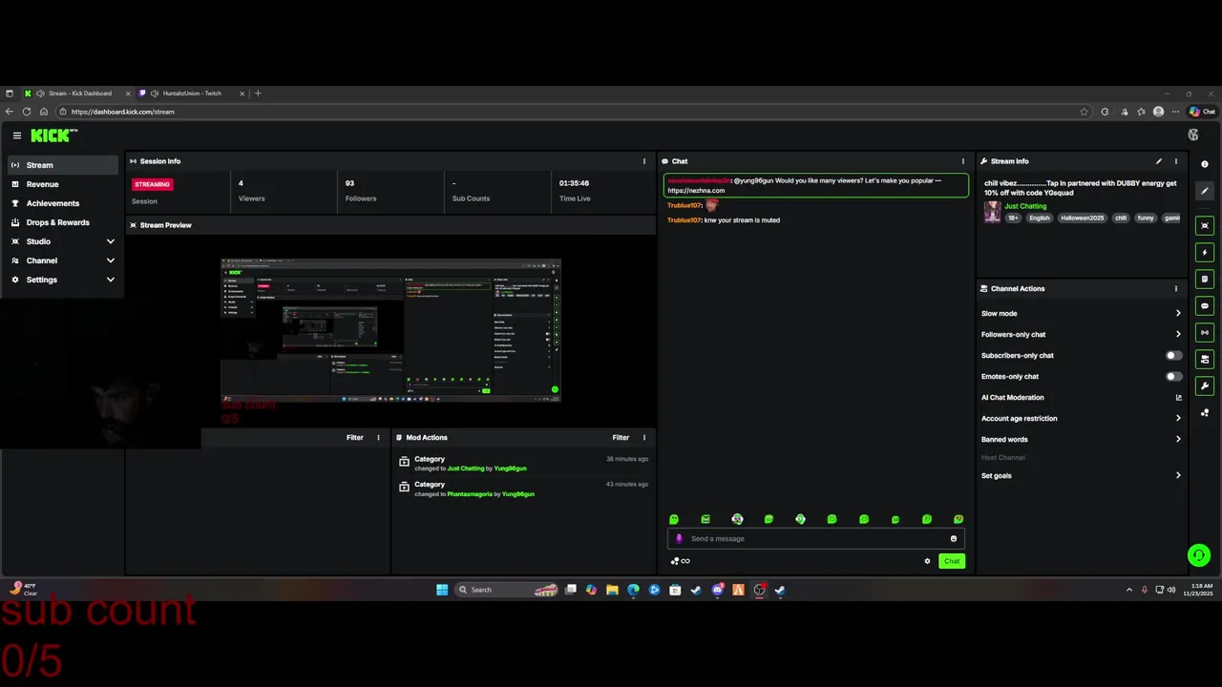Image resolution: width=1222 pixels, height=687 pixels.
Task: Click the Filter button left of Mod Actions
Action: 355,437
